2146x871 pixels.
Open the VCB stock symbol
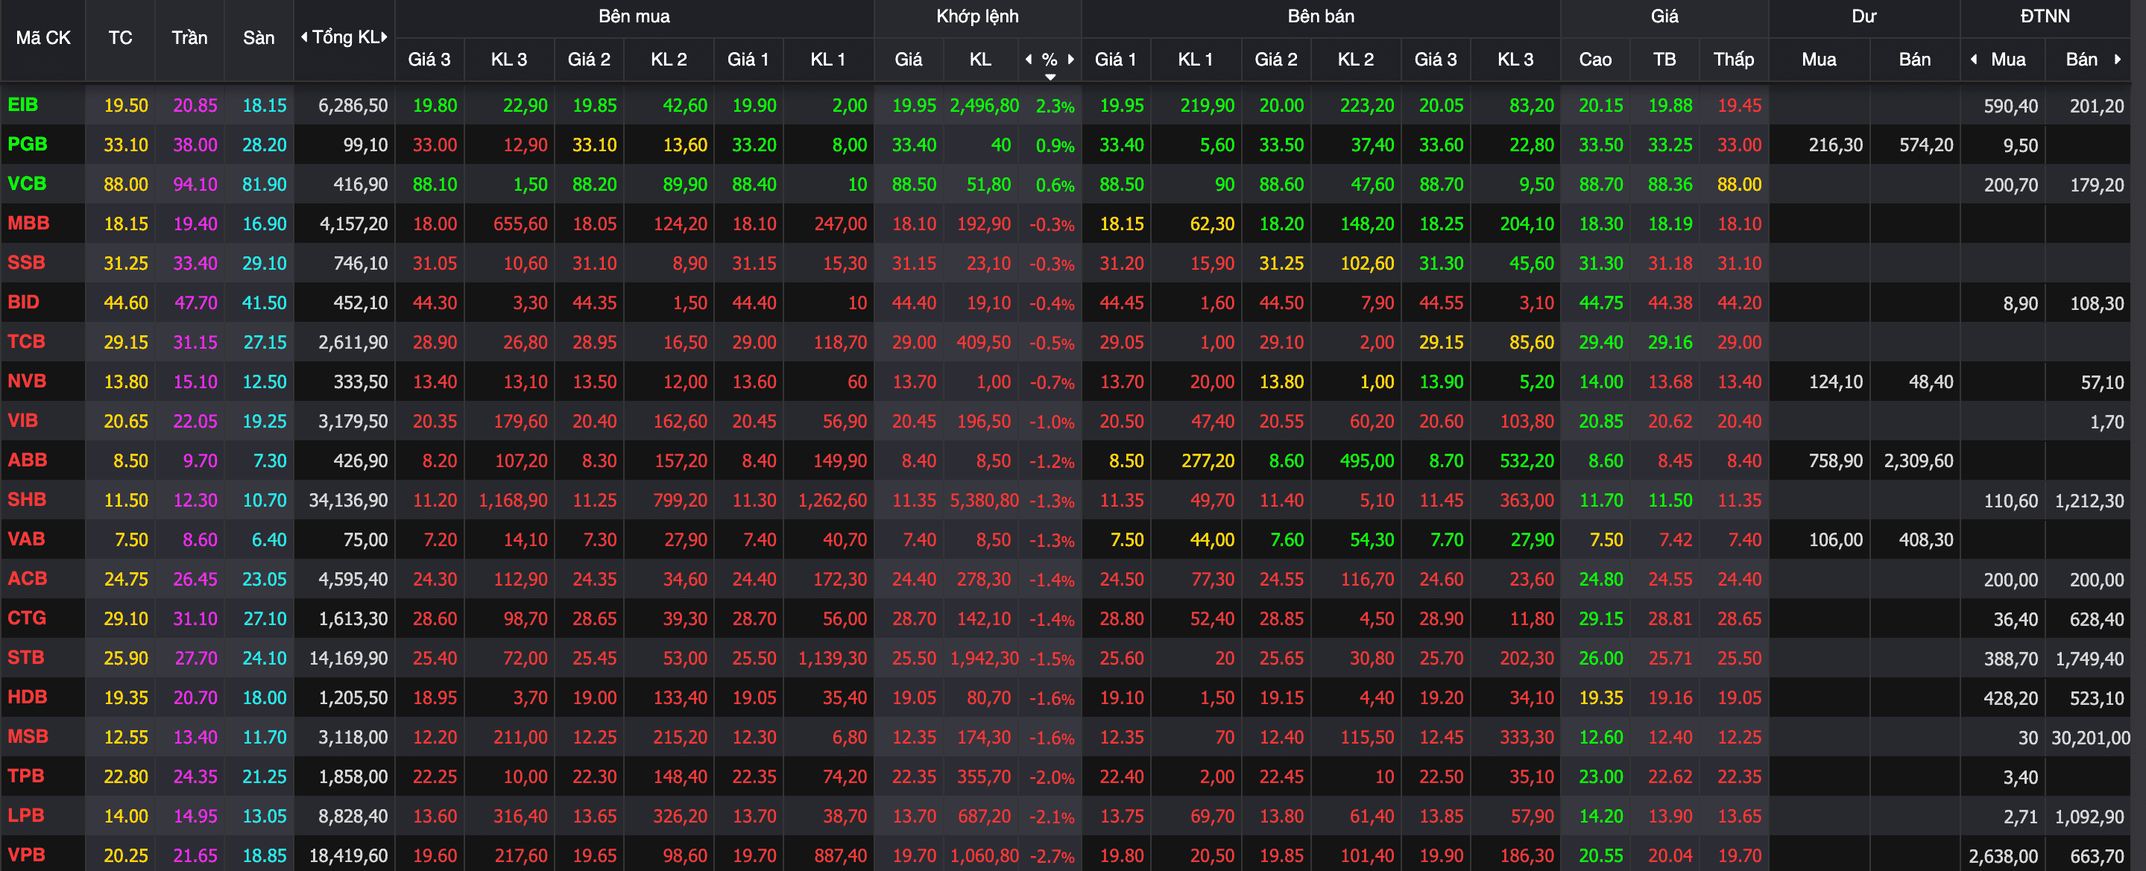[27, 183]
